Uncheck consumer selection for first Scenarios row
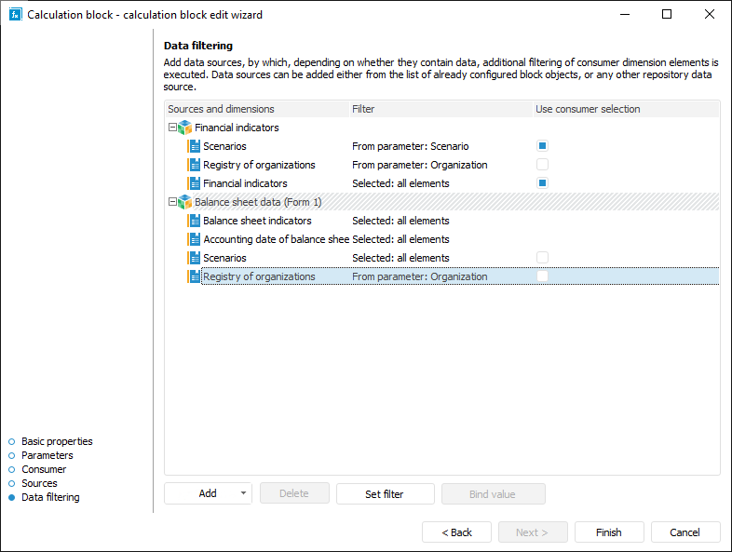The image size is (732, 552). point(542,146)
